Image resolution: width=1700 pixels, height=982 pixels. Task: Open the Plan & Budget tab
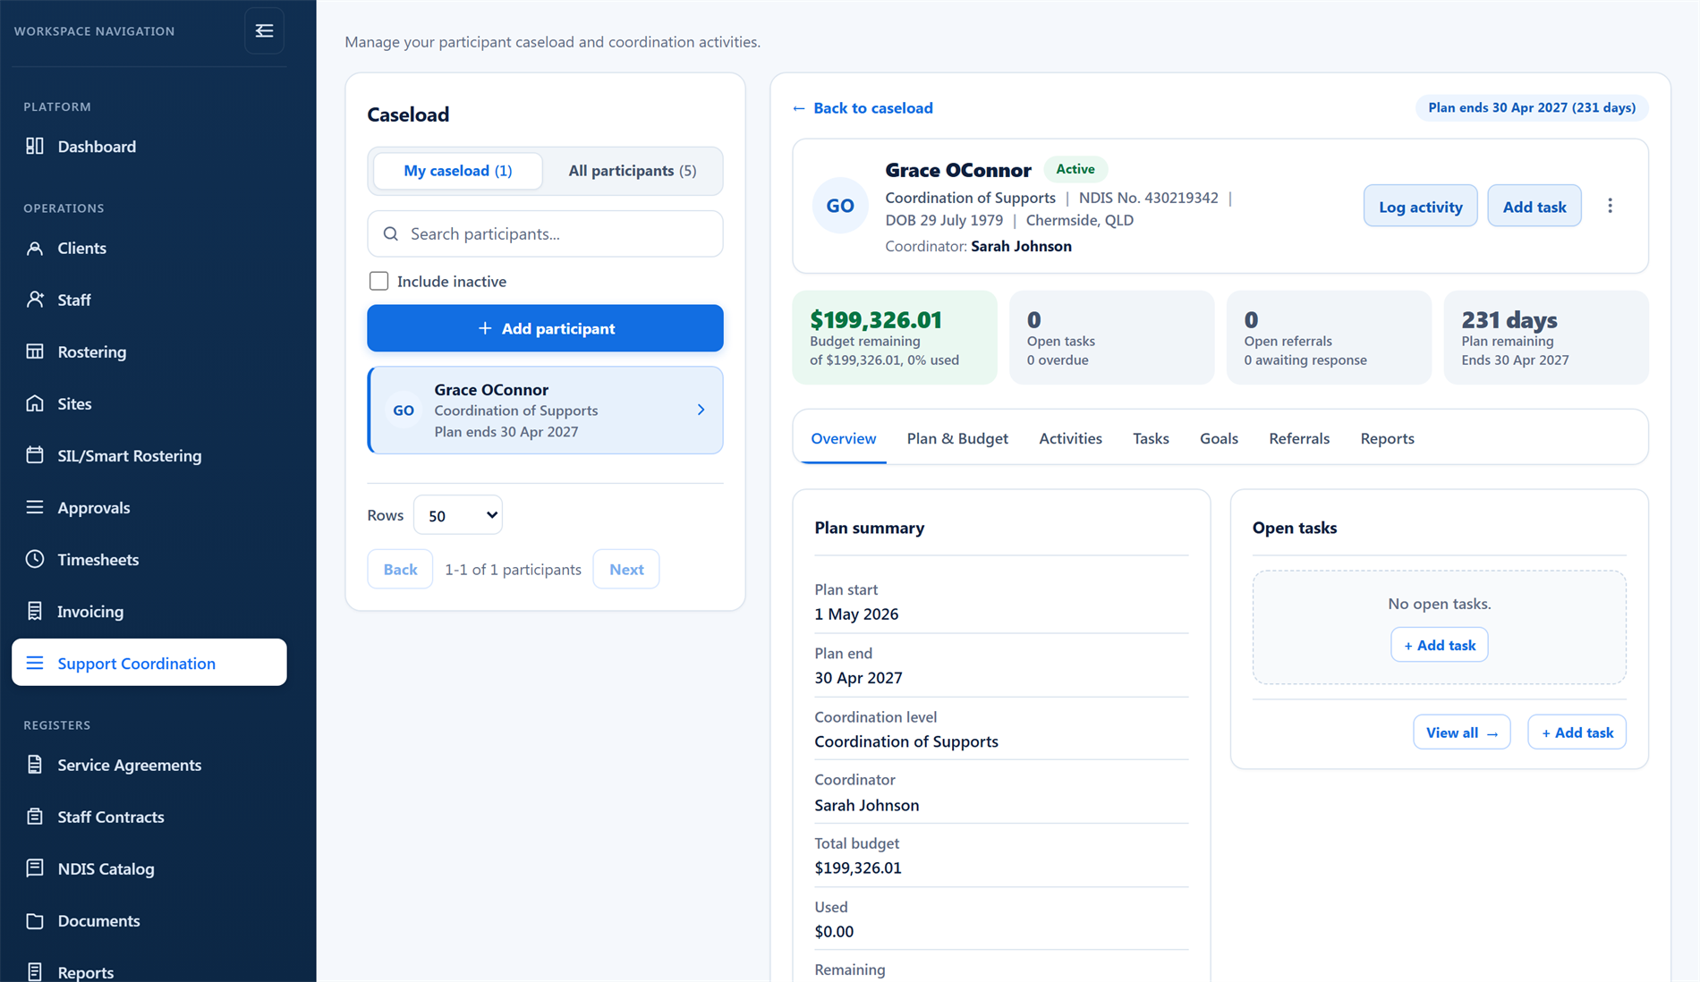956,438
